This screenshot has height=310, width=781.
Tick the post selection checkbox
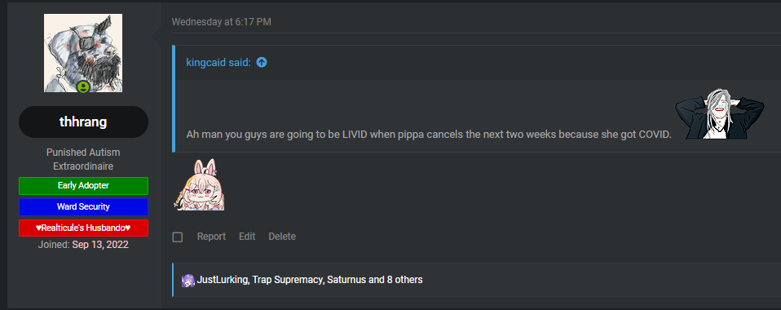(x=178, y=237)
